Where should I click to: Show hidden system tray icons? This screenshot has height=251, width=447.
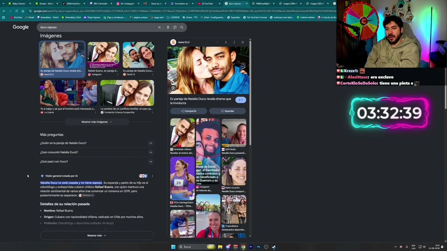click(396, 247)
